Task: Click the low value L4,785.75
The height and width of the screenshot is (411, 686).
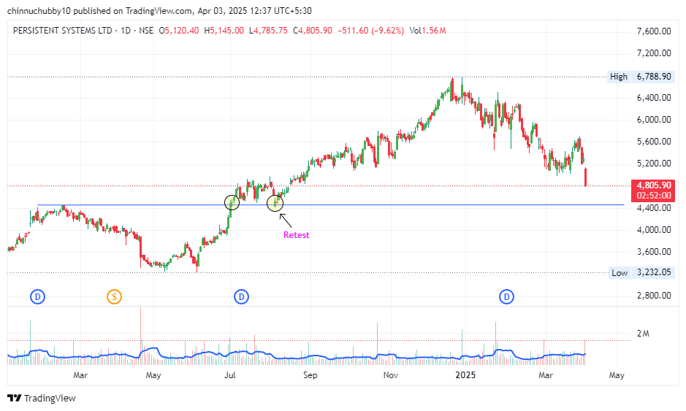Action: (268, 31)
